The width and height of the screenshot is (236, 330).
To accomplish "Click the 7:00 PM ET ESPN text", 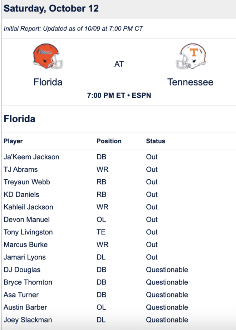I will (119, 95).
